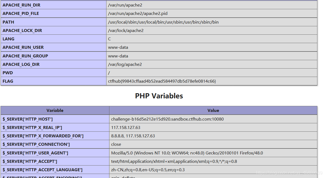Select the Mozilla/5.0 user agent value
This screenshot has height=178, width=325.
point(187,153)
